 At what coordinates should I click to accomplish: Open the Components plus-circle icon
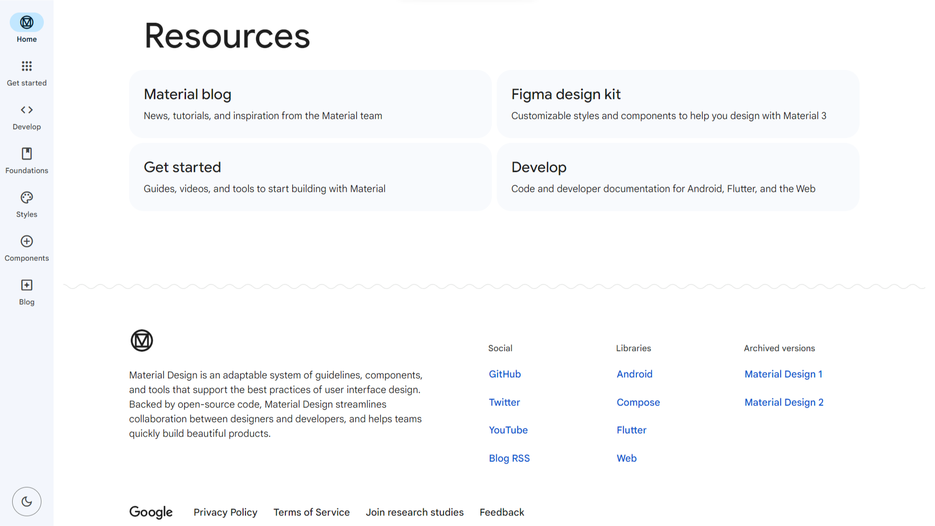(27, 241)
